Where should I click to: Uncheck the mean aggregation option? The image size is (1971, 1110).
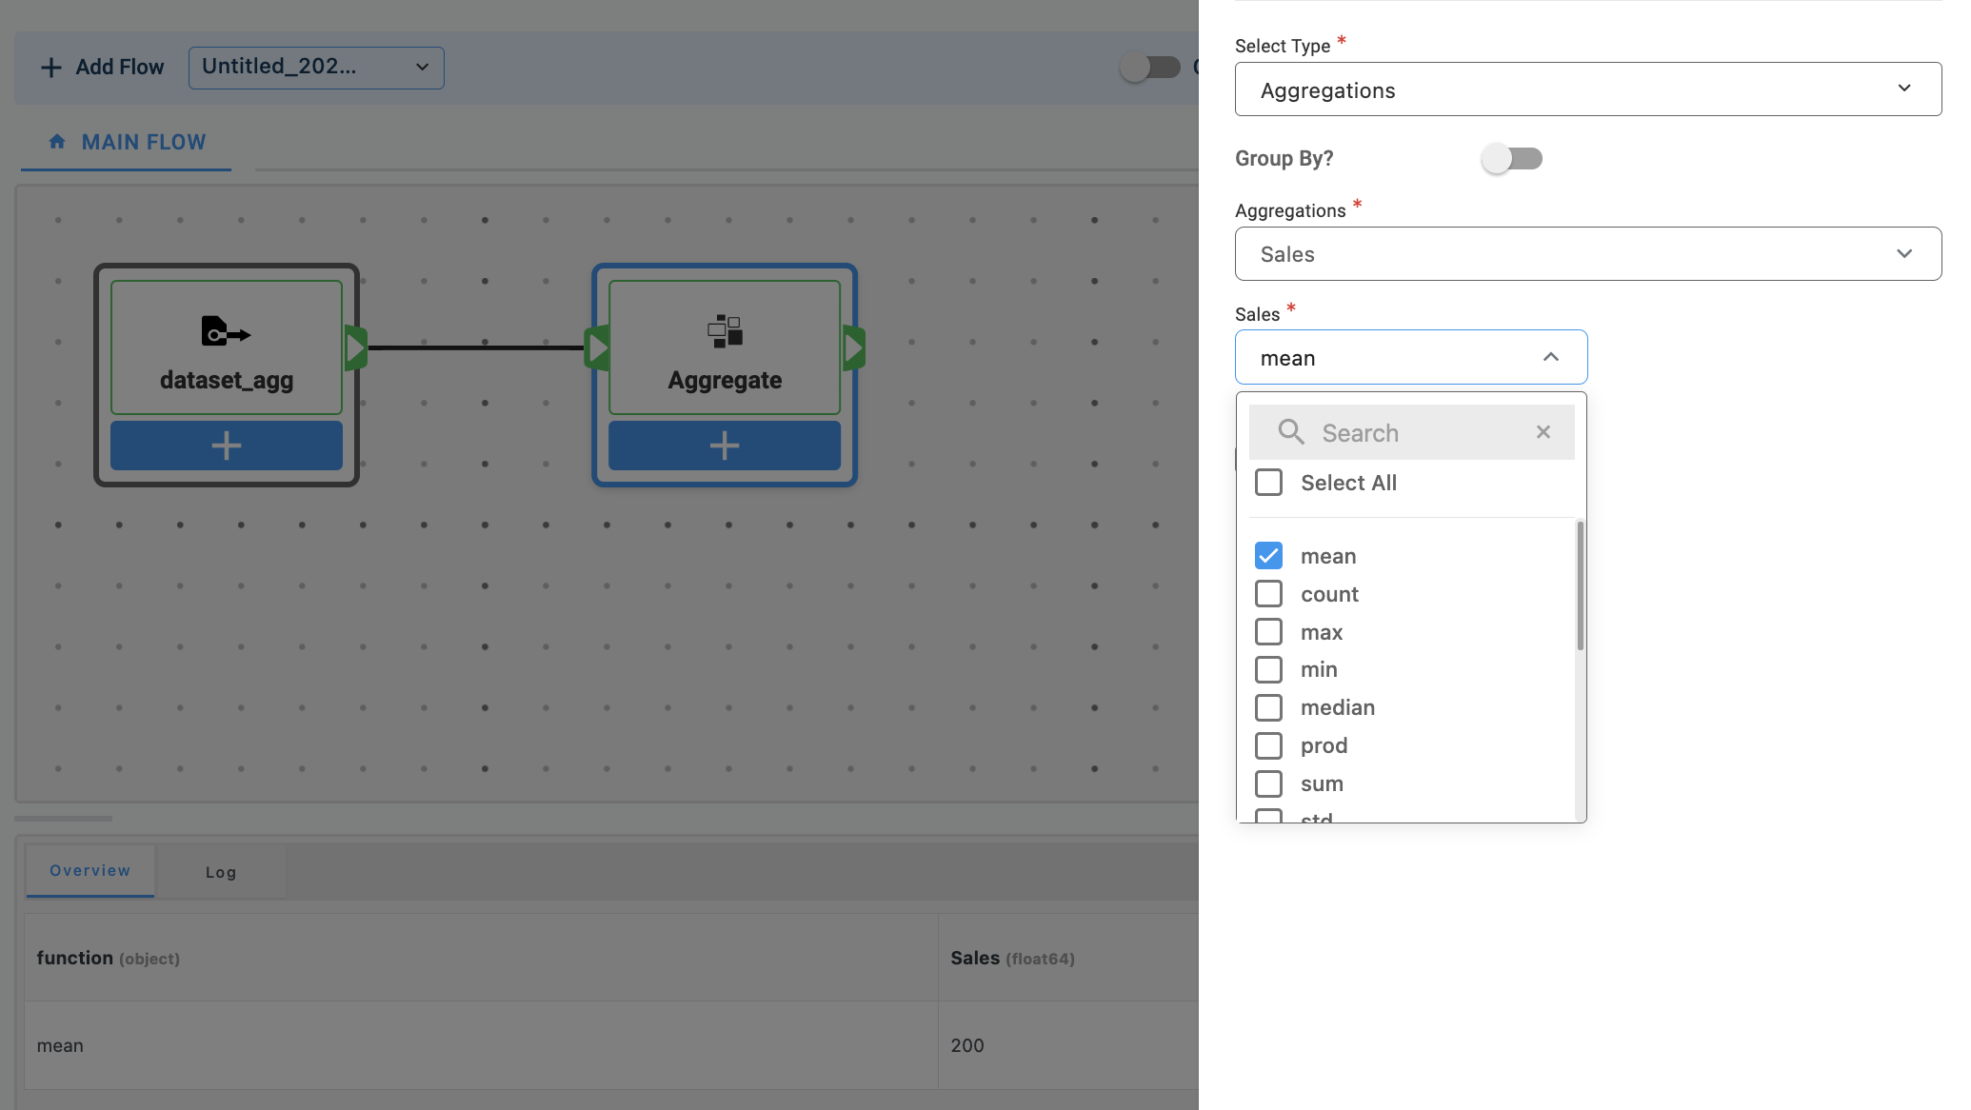[x=1268, y=556]
